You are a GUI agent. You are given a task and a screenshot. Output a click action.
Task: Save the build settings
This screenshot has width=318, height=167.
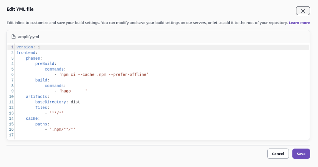(301, 154)
